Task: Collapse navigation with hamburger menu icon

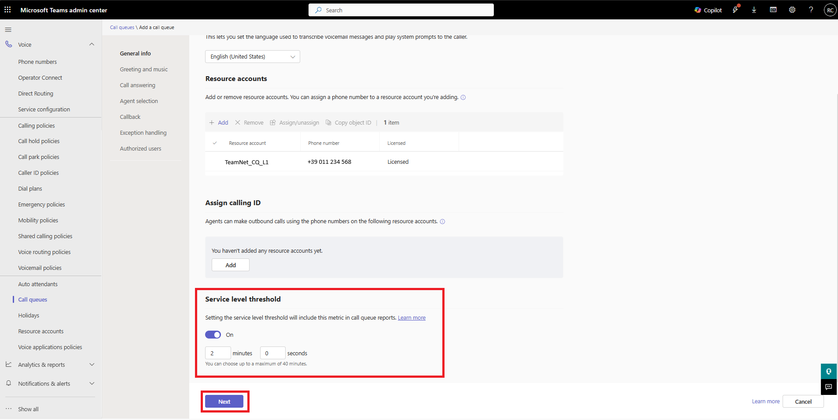Action: tap(8, 29)
